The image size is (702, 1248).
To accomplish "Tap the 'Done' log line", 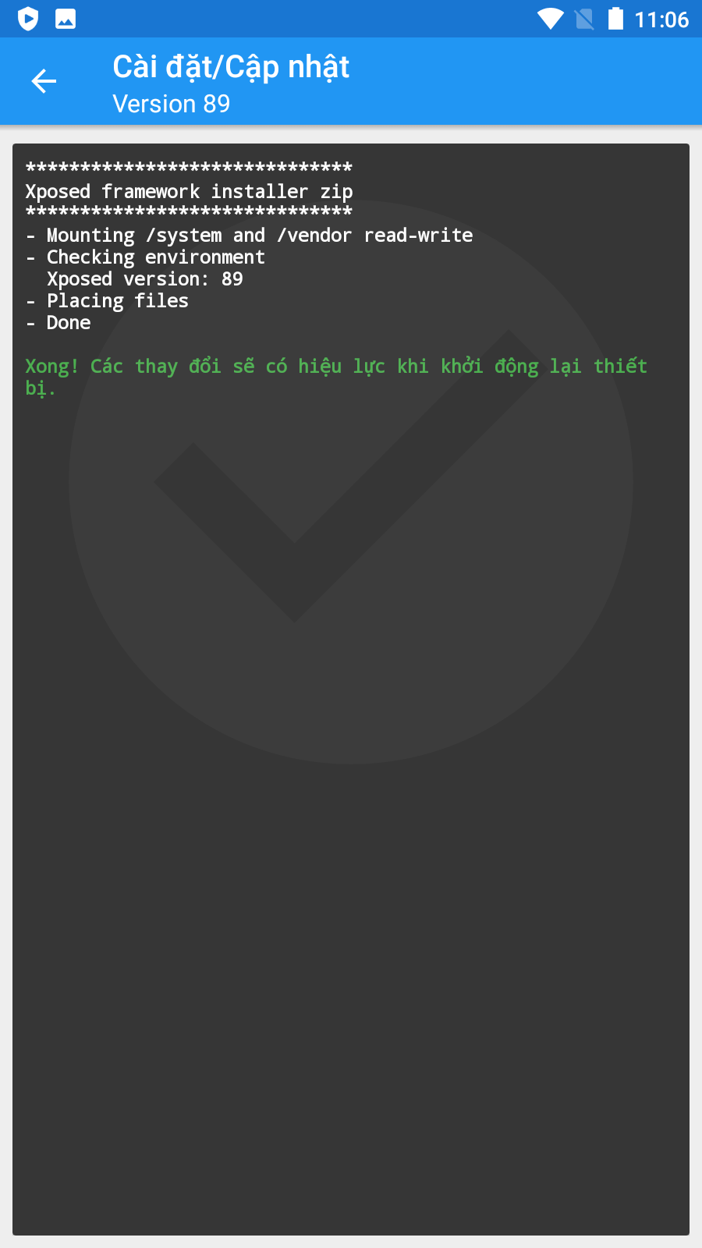I will click(x=58, y=323).
